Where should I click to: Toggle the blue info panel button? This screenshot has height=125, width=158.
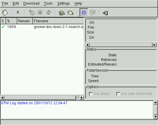[84, 12]
